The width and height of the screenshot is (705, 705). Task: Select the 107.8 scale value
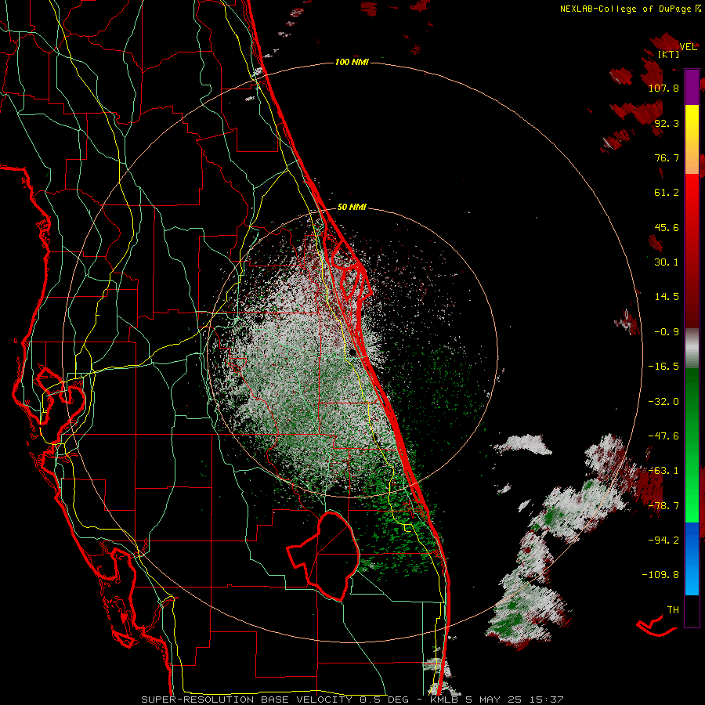663,88
